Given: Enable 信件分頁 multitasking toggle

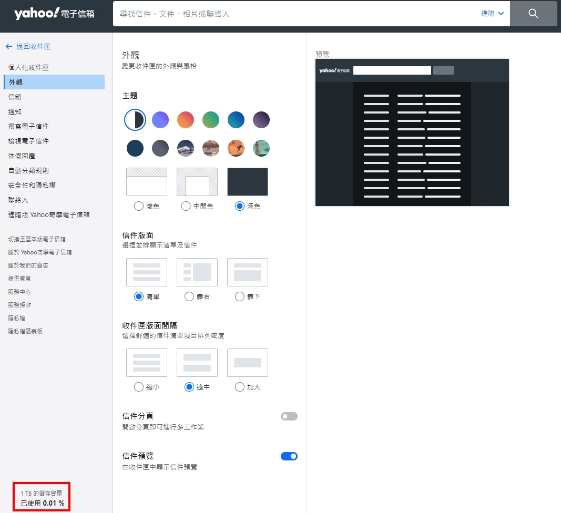Looking at the screenshot, I should click(289, 416).
